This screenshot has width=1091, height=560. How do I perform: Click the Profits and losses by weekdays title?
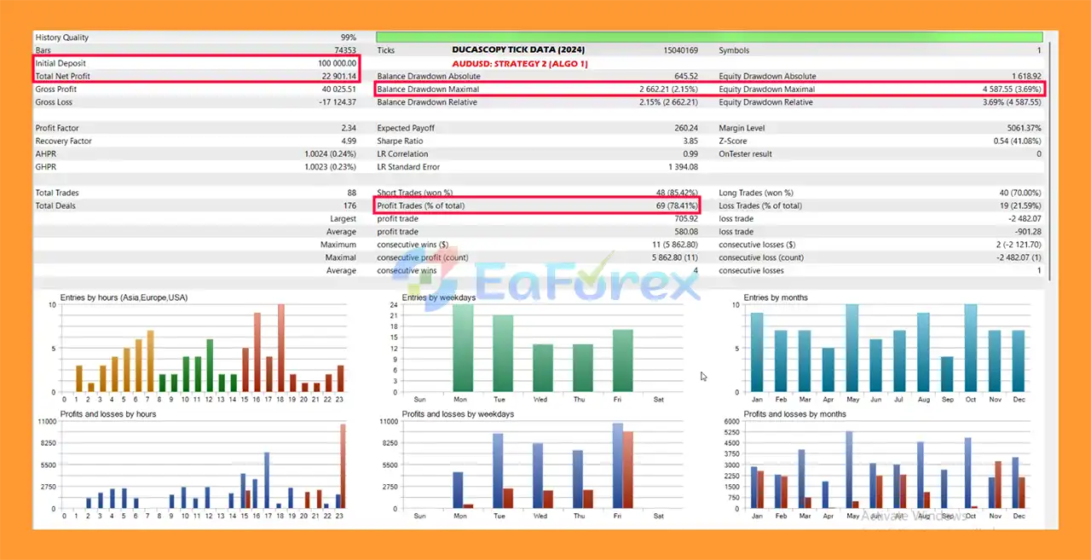(458, 414)
